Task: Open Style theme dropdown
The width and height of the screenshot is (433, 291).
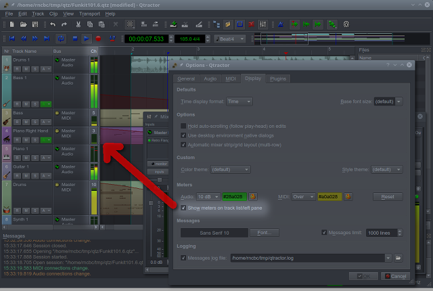Action: tap(386, 169)
